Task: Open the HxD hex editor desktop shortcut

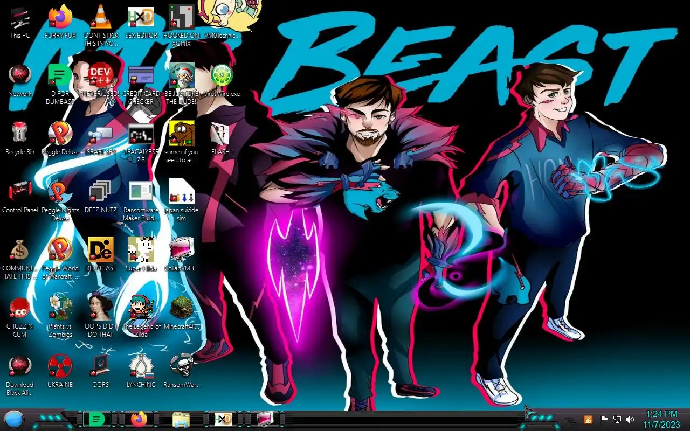Action: 141,22
